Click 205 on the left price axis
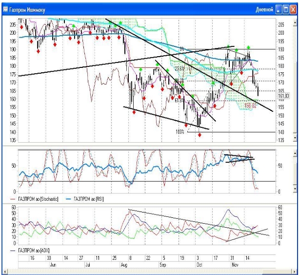The height and width of the screenshot is (275, 300). coord(13,25)
